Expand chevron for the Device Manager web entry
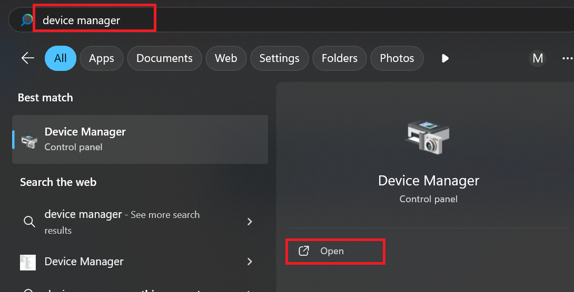The width and height of the screenshot is (574, 292). coord(250,262)
